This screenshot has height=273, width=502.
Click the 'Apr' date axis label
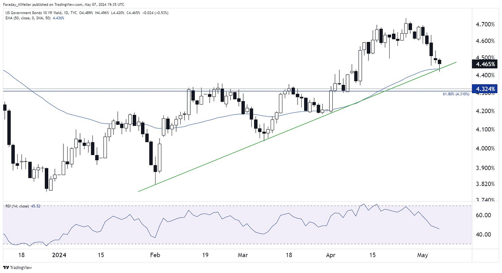click(330, 255)
